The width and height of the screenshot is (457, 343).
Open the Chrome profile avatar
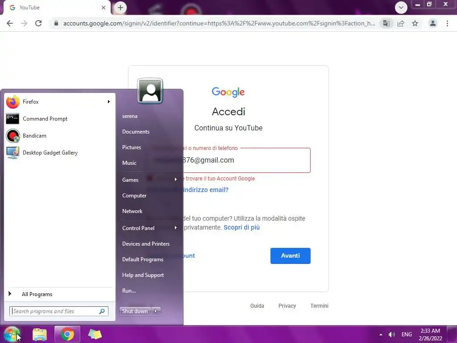click(433, 23)
